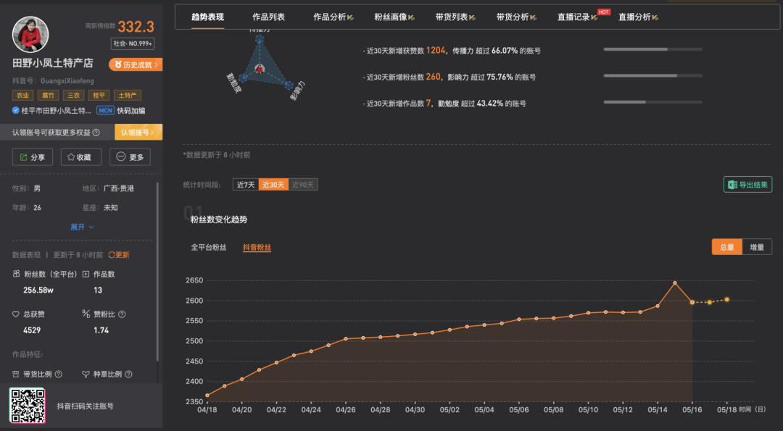Expand profile details with 展开
The image size is (783, 431).
[x=82, y=227]
